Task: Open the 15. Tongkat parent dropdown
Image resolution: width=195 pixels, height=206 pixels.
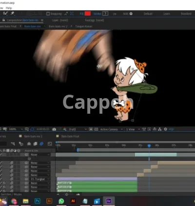Action: tap(40, 179)
